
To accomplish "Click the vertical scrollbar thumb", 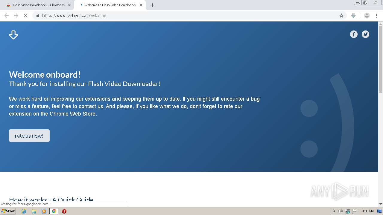I will coord(381,59).
